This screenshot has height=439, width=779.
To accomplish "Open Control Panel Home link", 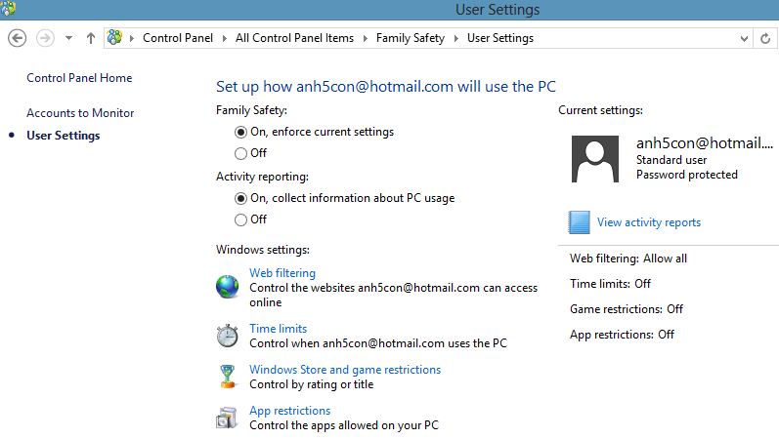I will [x=79, y=78].
